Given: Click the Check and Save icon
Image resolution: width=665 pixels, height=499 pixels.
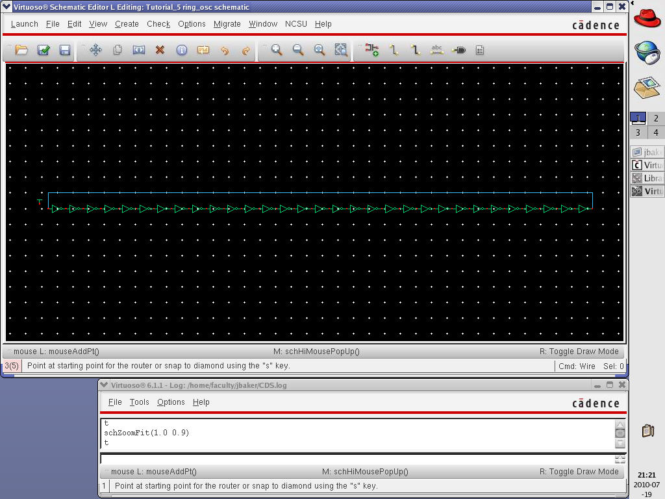Looking at the screenshot, I should [44, 50].
